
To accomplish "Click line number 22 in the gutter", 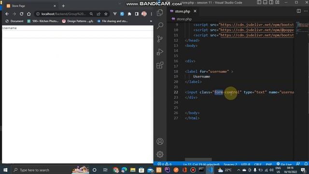I will [176, 92].
